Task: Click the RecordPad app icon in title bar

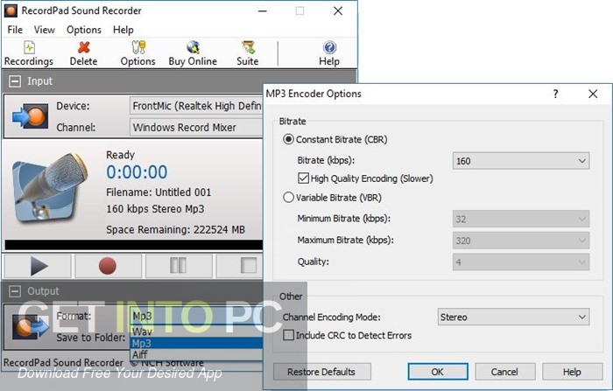Action: [11, 10]
